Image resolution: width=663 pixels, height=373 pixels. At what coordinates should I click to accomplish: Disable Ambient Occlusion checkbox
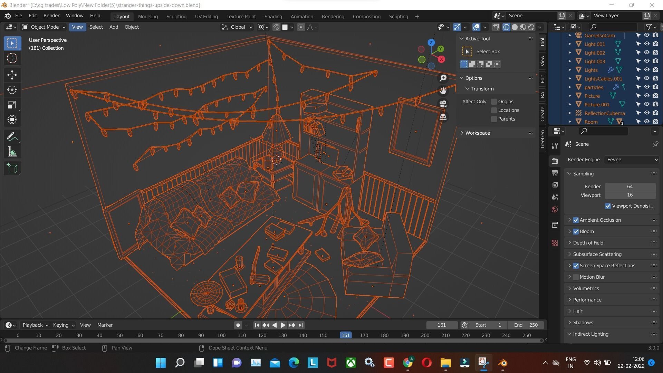tap(576, 220)
